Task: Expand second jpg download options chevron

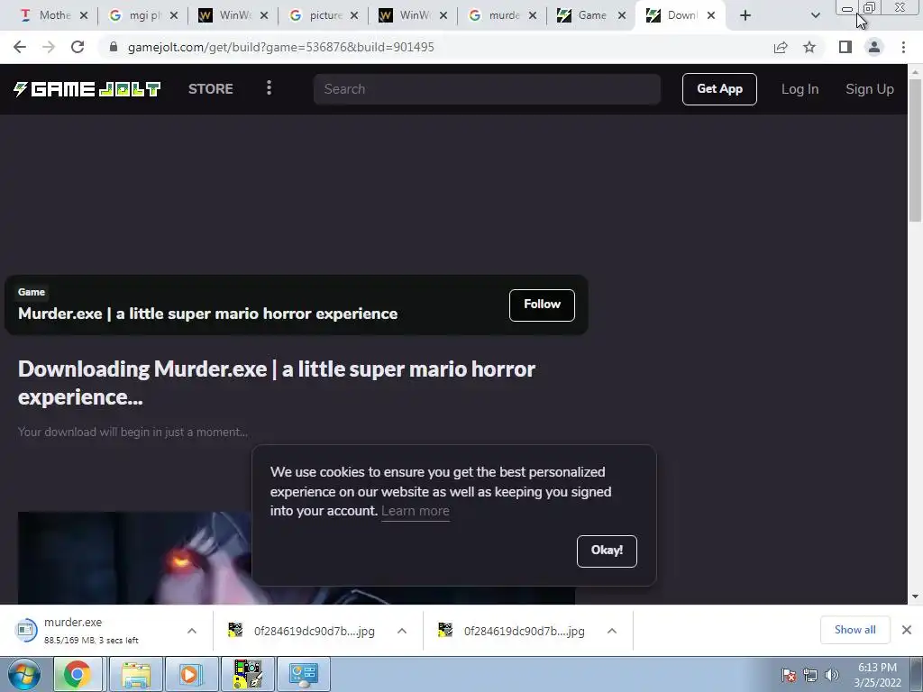Action: [x=612, y=631]
